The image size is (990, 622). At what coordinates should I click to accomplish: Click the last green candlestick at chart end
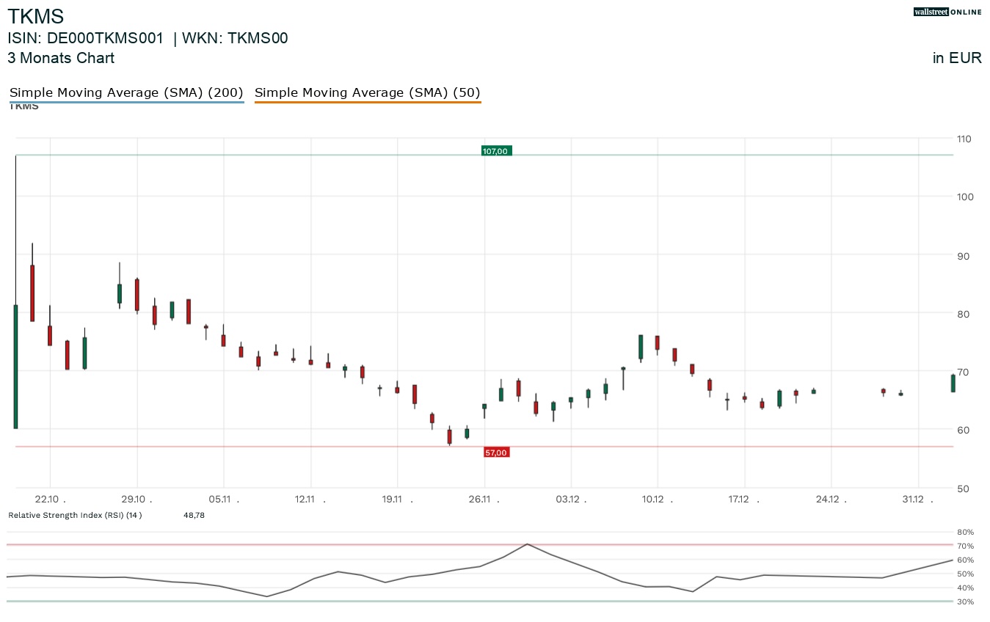pos(952,381)
